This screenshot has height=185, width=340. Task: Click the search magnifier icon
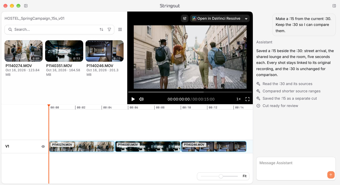point(10,30)
